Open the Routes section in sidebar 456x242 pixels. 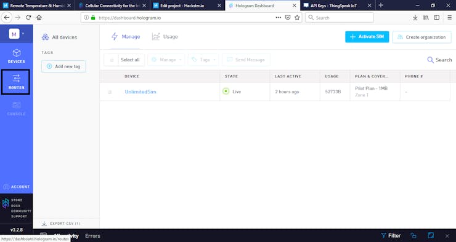point(15,82)
